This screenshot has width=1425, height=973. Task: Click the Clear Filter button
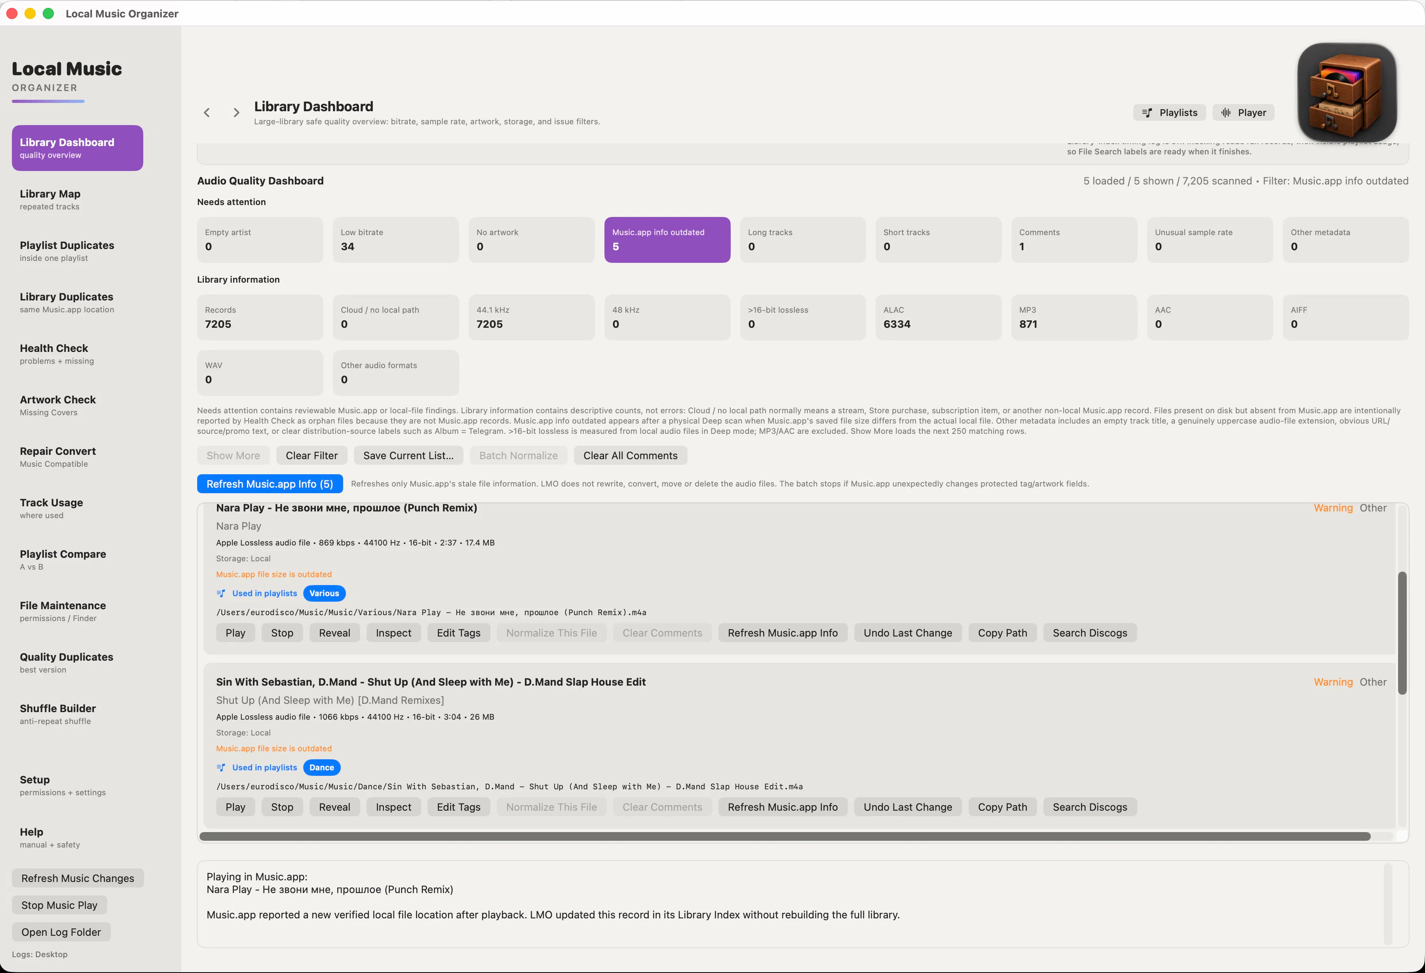pyautogui.click(x=312, y=456)
